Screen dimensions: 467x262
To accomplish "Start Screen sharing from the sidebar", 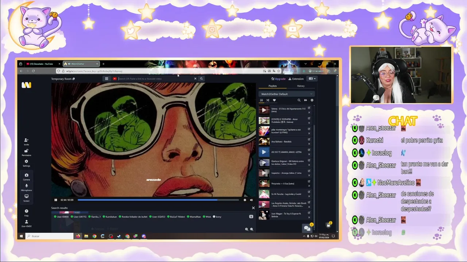I will coord(26,198).
